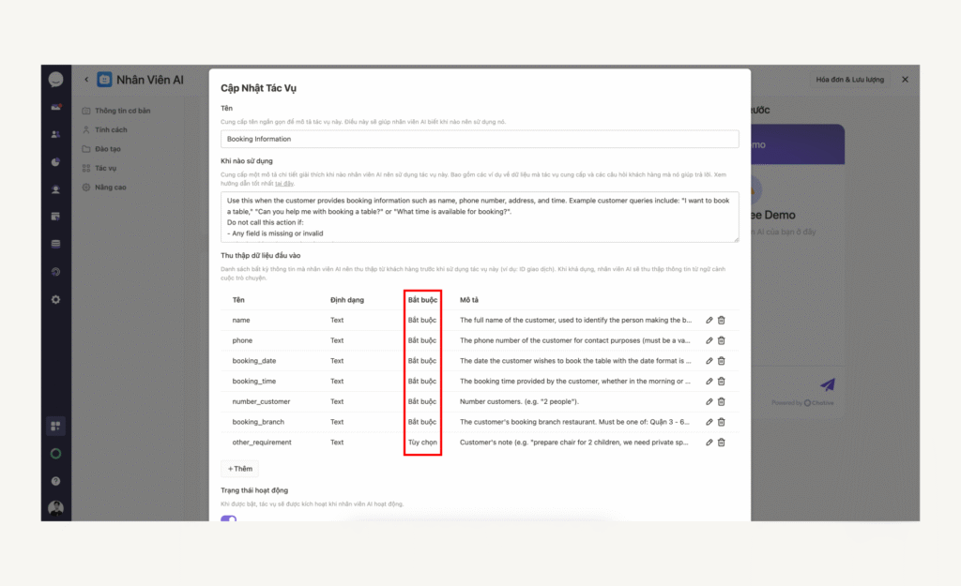
Task: Delete the booking_time field
Action: [722, 382]
